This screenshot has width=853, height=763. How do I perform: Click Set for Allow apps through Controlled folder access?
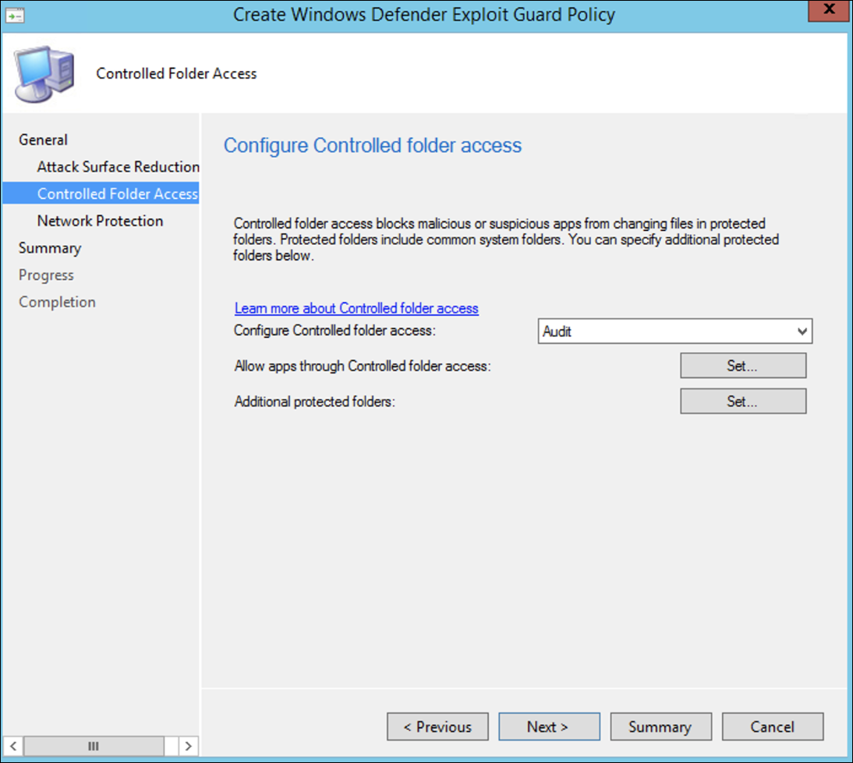(x=743, y=366)
